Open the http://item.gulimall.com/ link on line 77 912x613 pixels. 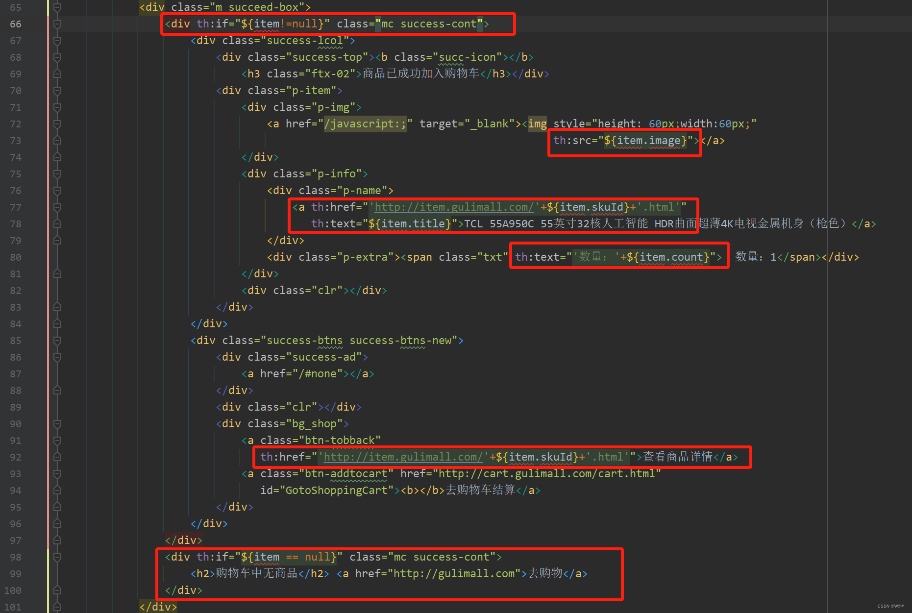coord(454,207)
